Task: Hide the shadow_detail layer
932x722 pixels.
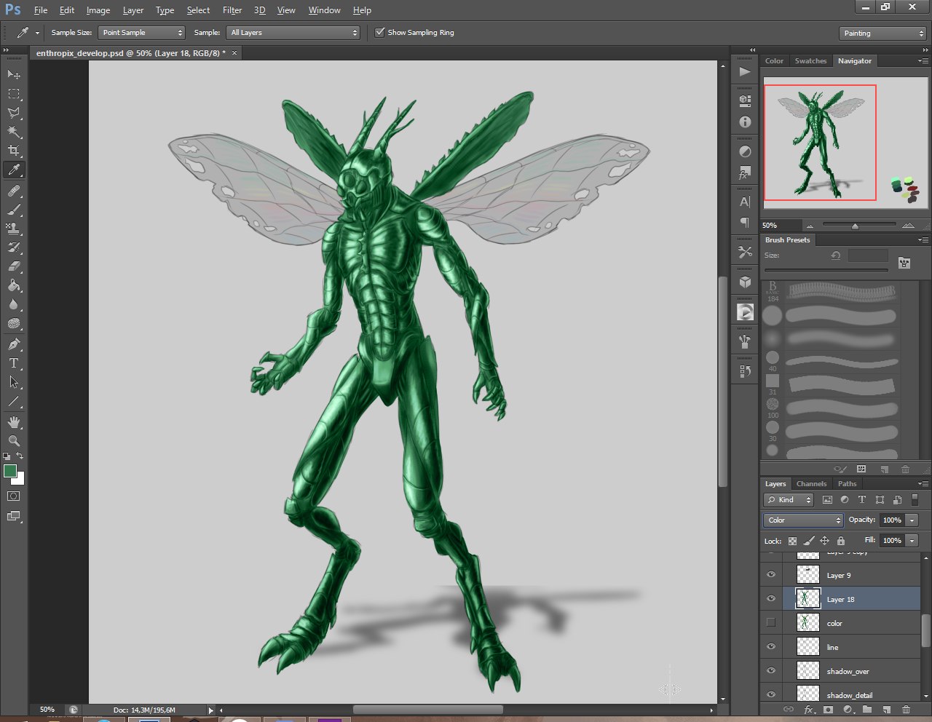Action: coord(771,695)
